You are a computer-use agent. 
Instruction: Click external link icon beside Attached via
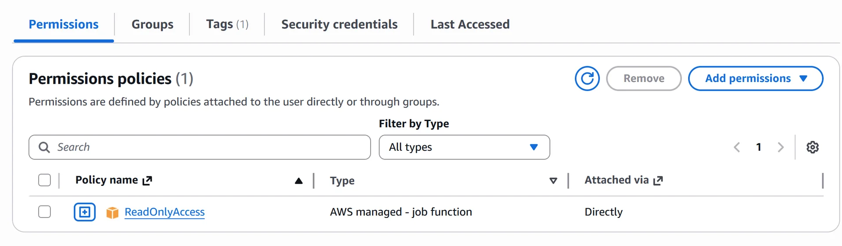click(658, 180)
